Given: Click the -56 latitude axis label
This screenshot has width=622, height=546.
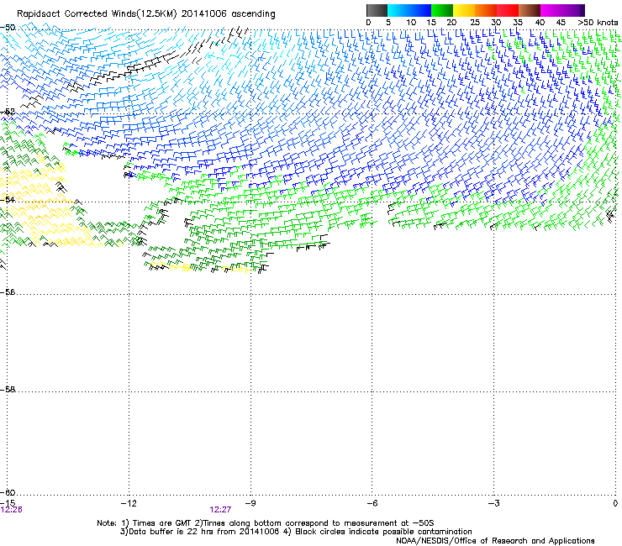Looking at the screenshot, I should [8, 292].
